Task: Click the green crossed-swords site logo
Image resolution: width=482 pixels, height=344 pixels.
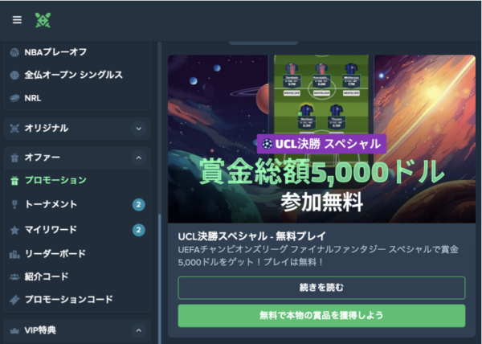Action: [43, 21]
